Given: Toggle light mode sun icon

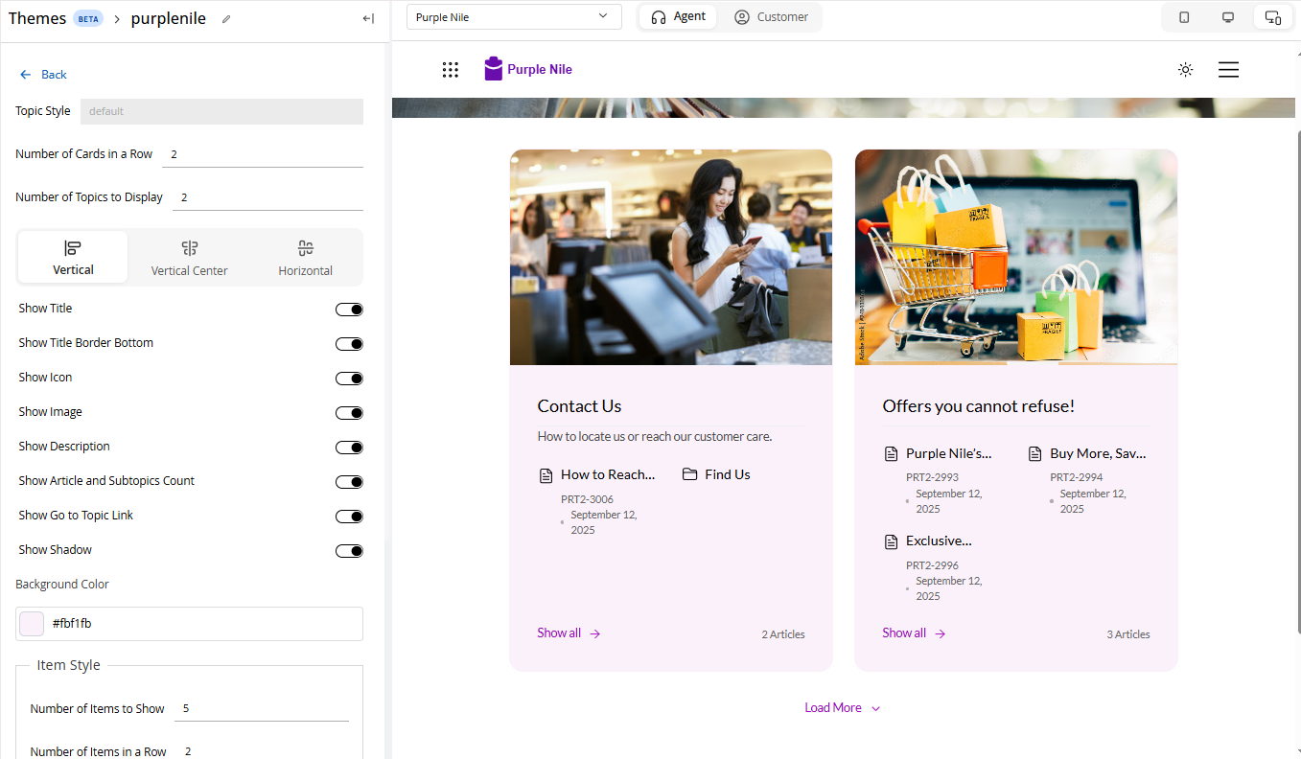Looking at the screenshot, I should tap(1186, 70).
